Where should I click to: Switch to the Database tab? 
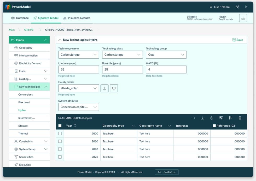(x=20, y=18)
